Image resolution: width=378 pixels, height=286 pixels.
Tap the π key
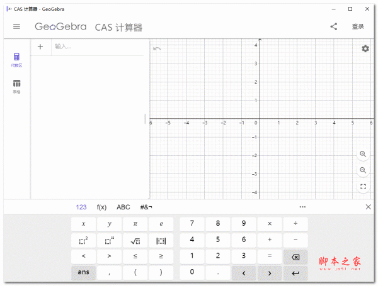click(x=135, y=224)
